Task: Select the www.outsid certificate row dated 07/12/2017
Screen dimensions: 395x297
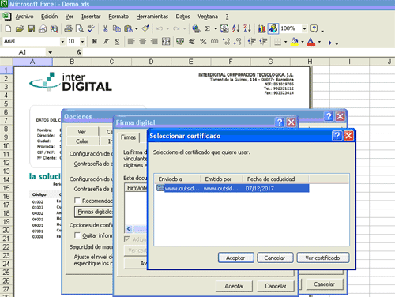Action: pyautogui.click(x=232, y=188)
